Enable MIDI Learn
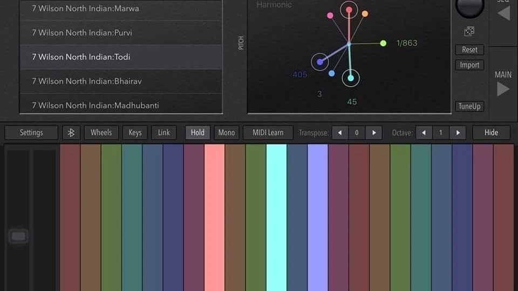 [268, 133]
